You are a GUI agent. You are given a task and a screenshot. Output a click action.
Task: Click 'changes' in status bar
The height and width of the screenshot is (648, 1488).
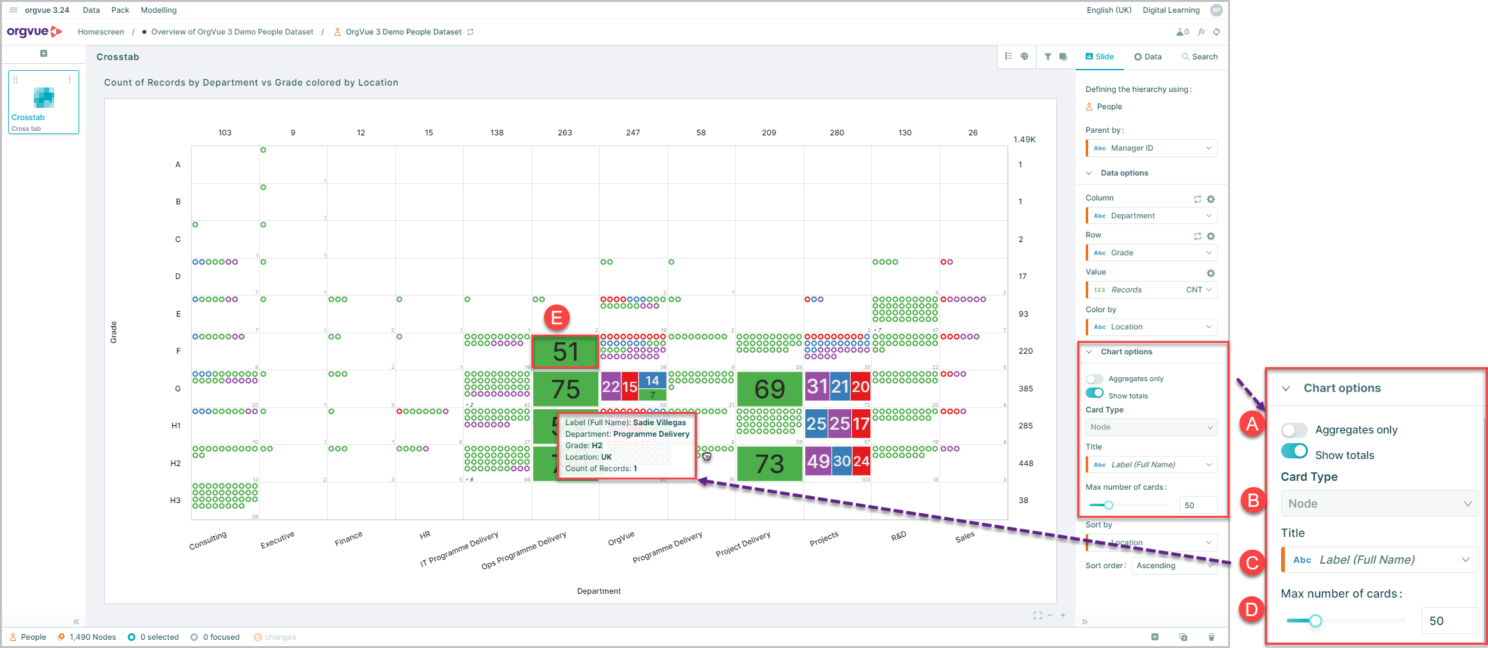point(280,637)
